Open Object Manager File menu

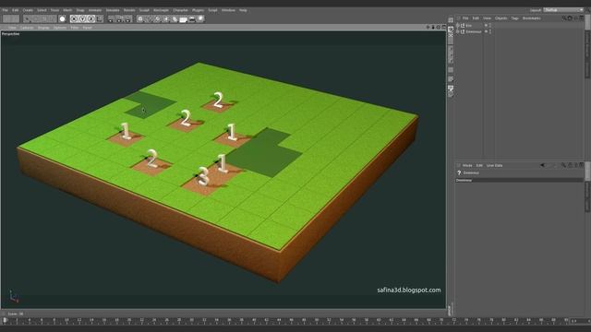(x=465, y=18)
